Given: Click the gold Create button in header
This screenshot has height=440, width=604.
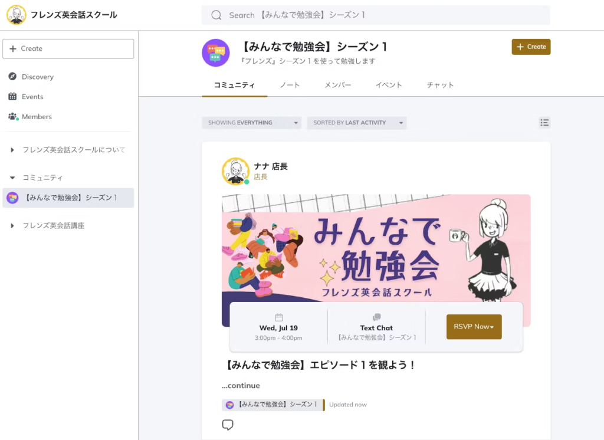Looking at the screenshot, I should (531, 47).
